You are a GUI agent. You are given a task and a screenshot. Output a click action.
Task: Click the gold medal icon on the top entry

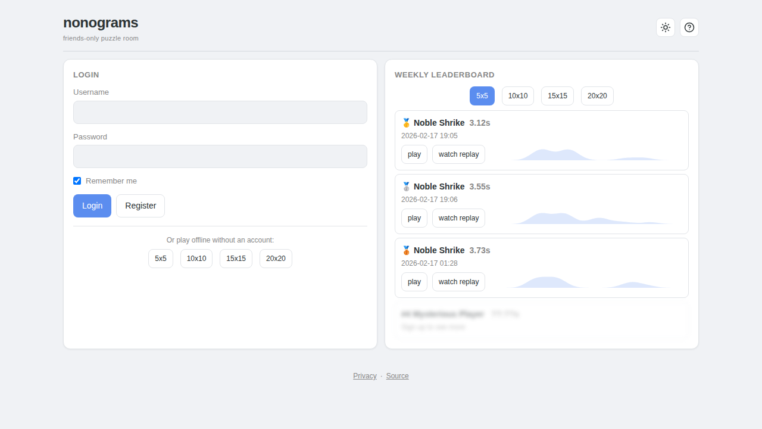coord(406,123)
